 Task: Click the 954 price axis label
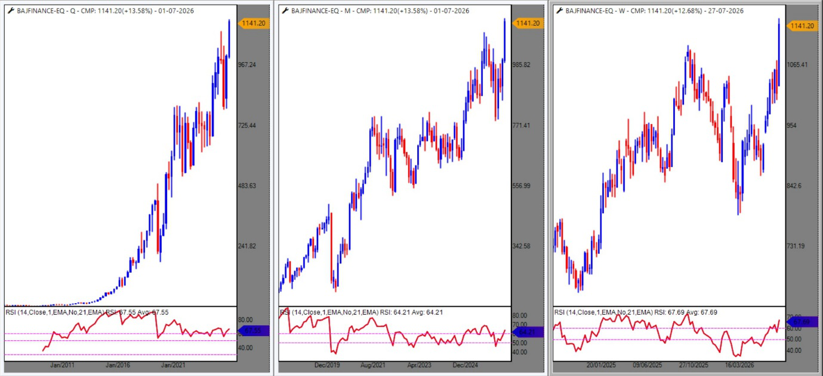793,125
